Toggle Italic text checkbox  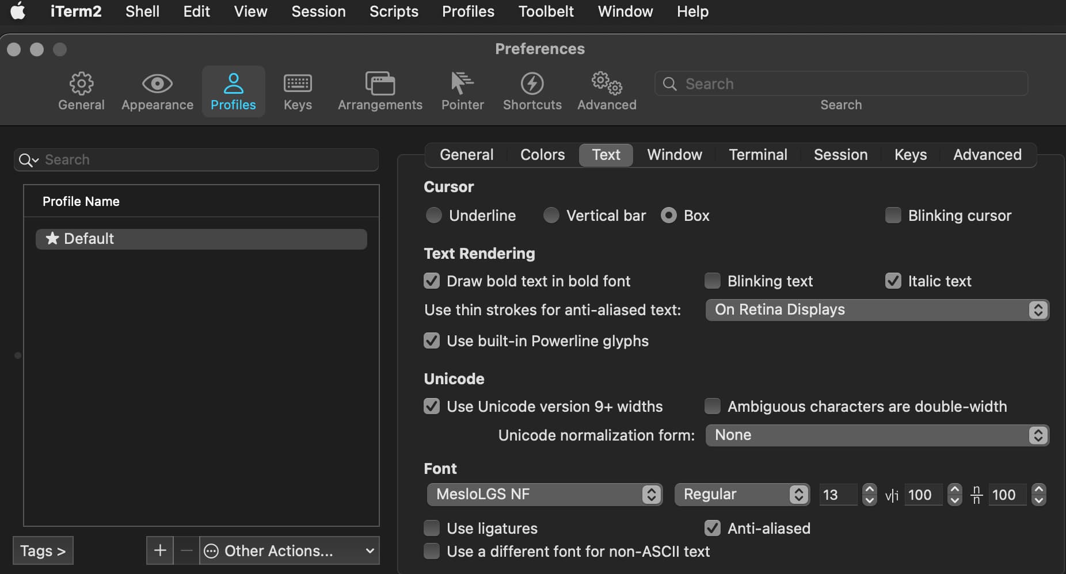point(893,281)
